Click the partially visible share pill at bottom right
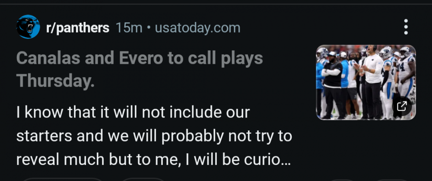The image size is (432, 181). [x=391, y=179]
